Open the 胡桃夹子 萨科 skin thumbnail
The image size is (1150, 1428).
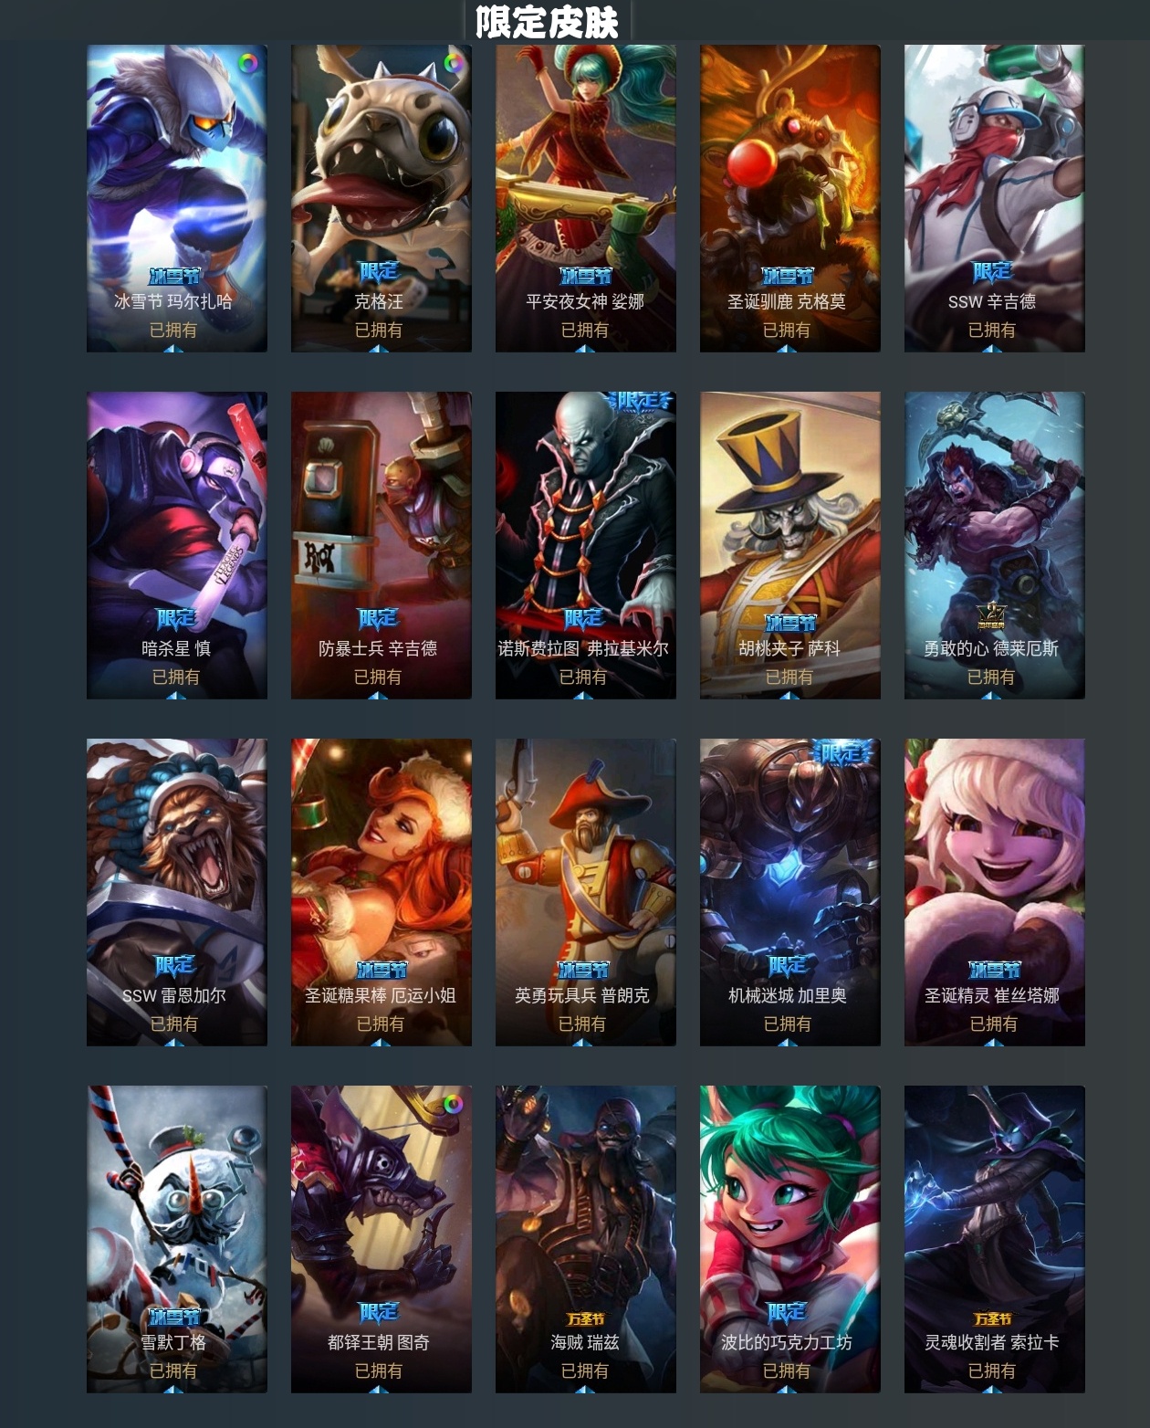coord(790,545)
